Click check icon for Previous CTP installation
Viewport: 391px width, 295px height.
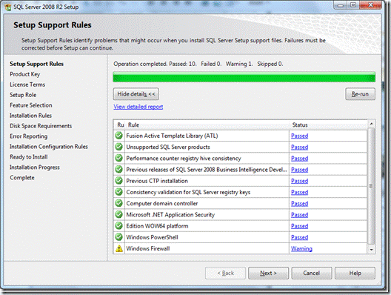click(x=119, y=180)
